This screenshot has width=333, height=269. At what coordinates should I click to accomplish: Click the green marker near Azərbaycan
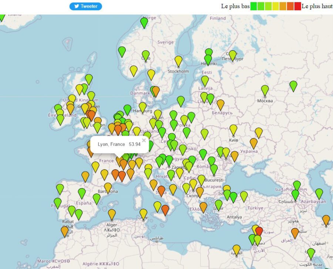319,193
